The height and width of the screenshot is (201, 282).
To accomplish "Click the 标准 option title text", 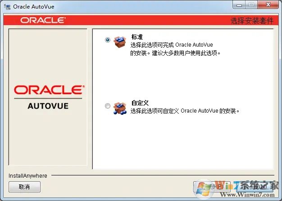I will click(x=137, y=37).
